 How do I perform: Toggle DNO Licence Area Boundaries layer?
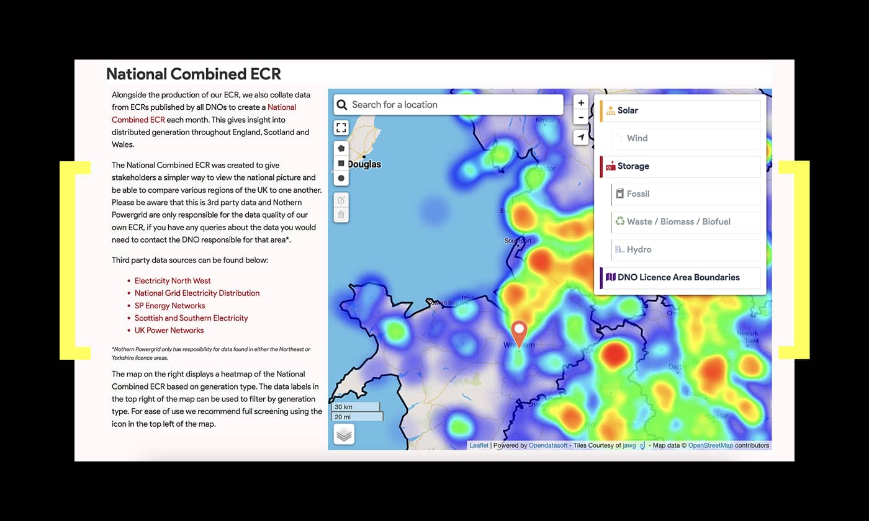coord(680,278)
